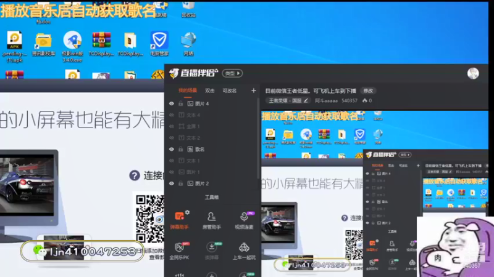Screen dimensions: 494x277
Task: Open the 上车一起玩 car tool
Action: tap(244, 251)
